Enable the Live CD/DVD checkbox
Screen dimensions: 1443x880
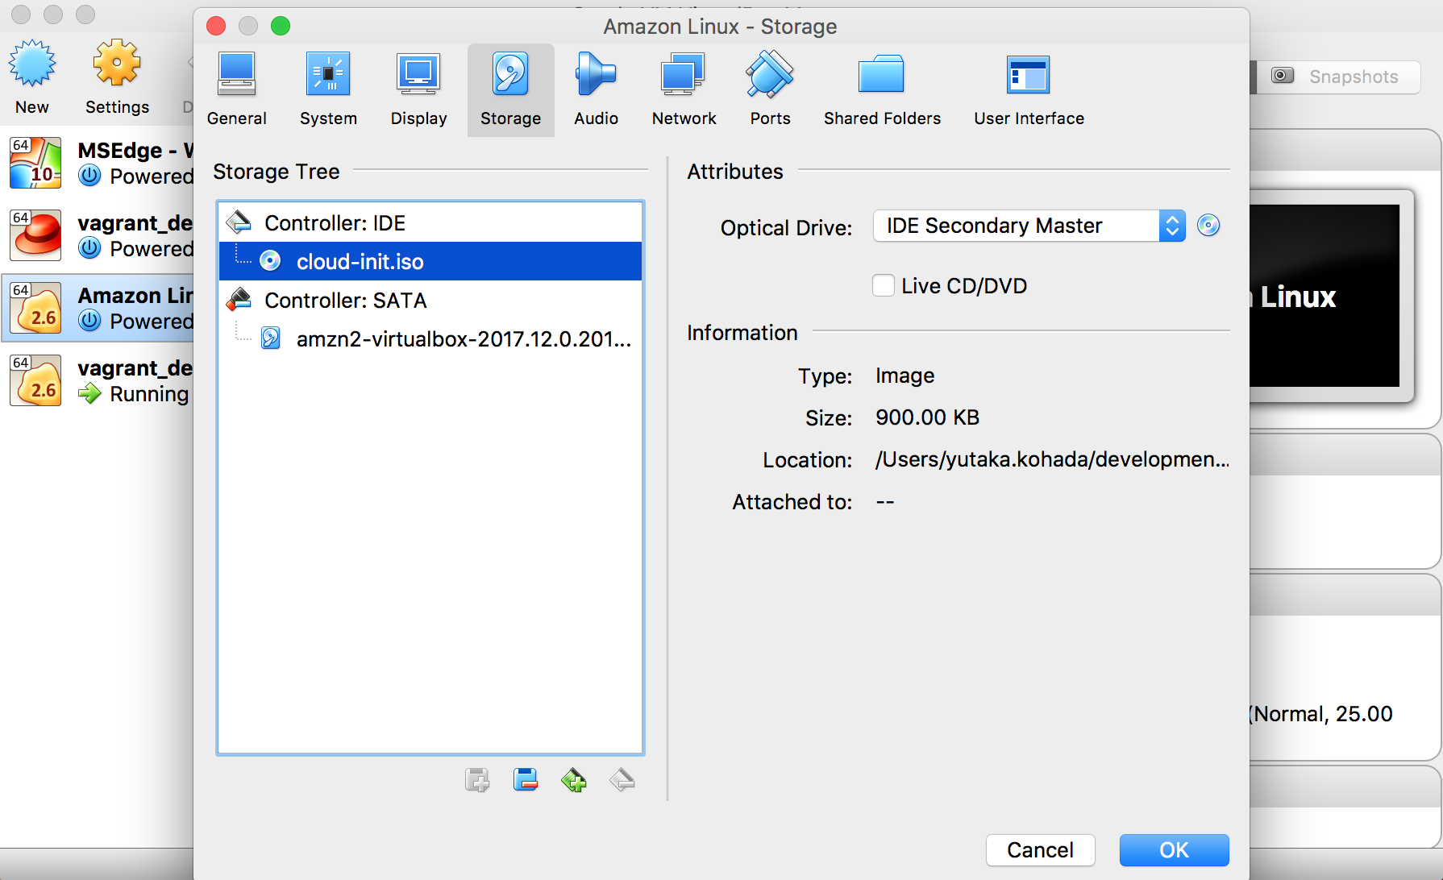point(883,285)
